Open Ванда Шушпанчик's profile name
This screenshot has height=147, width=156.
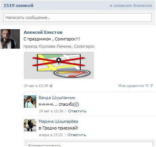click(x=57, y=98)
